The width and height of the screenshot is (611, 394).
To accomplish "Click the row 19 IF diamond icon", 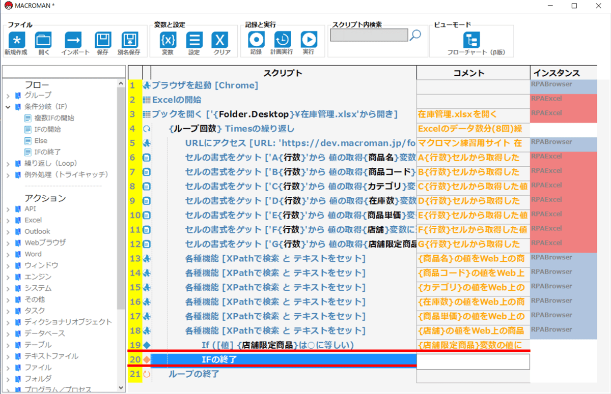I will pyautogui.click(x=147, y=345).
